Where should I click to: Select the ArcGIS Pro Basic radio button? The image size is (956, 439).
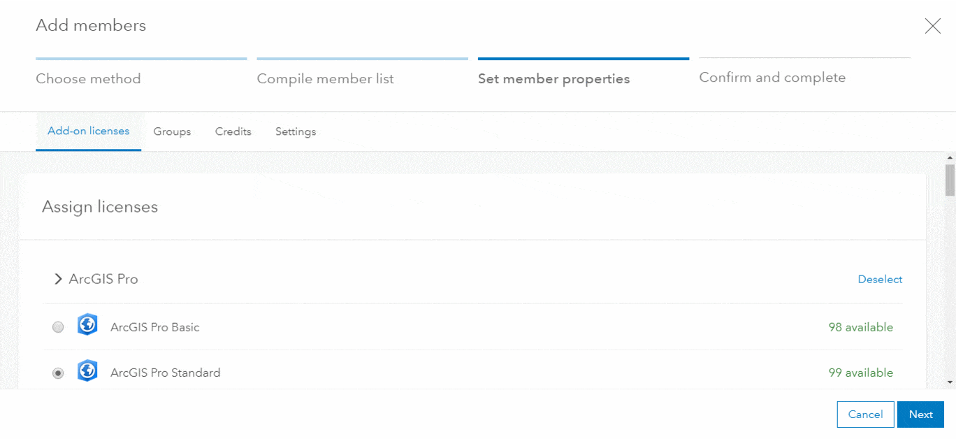point(58,327)
